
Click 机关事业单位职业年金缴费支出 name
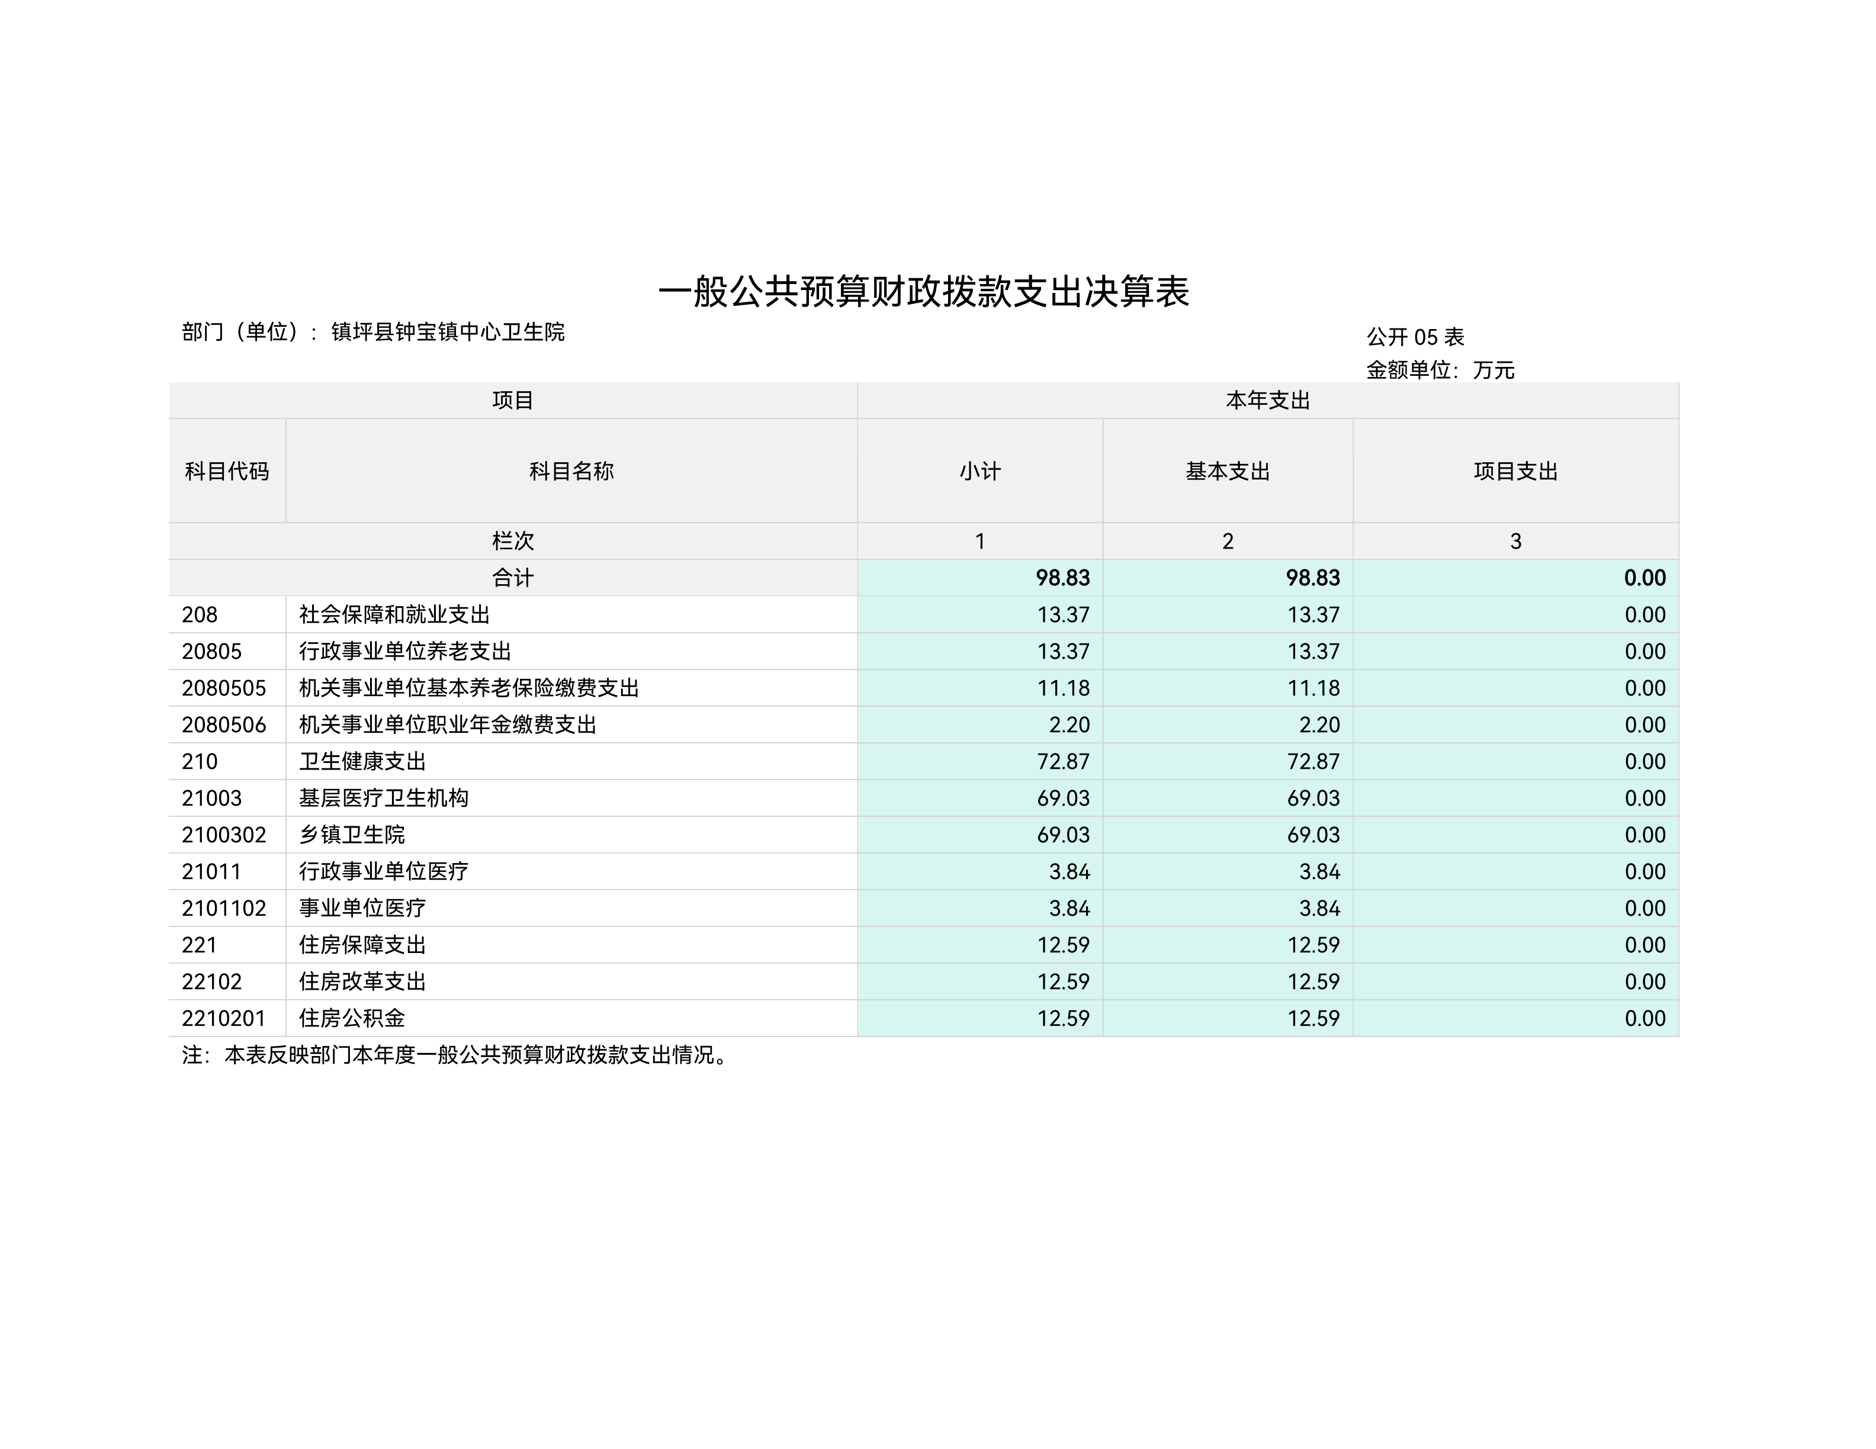coord(448,724)
